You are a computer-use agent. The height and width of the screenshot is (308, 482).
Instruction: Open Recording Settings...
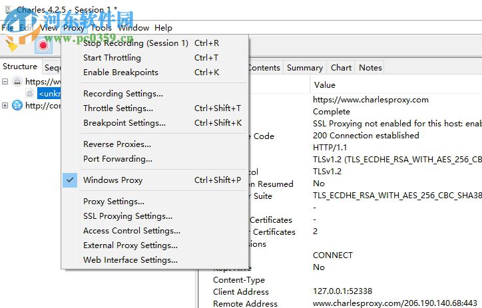pos(155,94)
